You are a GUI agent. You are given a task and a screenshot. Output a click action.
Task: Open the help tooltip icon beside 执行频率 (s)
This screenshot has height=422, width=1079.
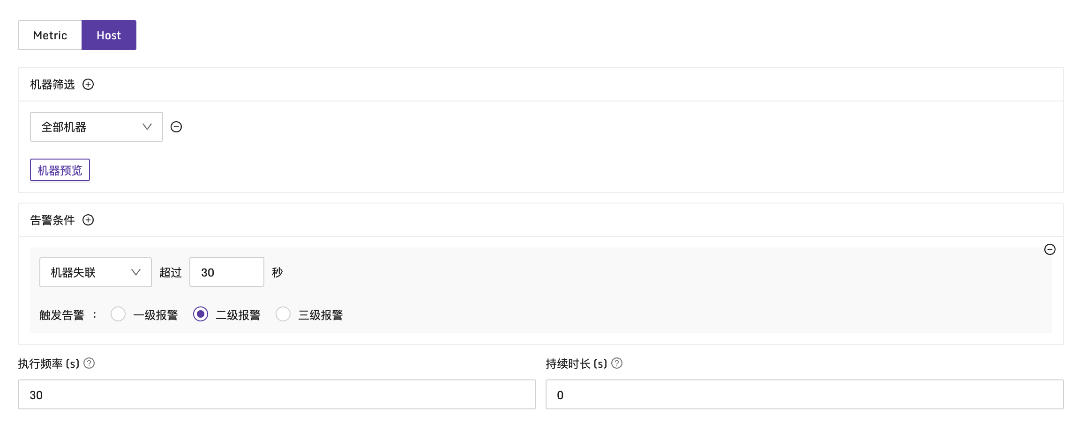click(x=90, y=363)
